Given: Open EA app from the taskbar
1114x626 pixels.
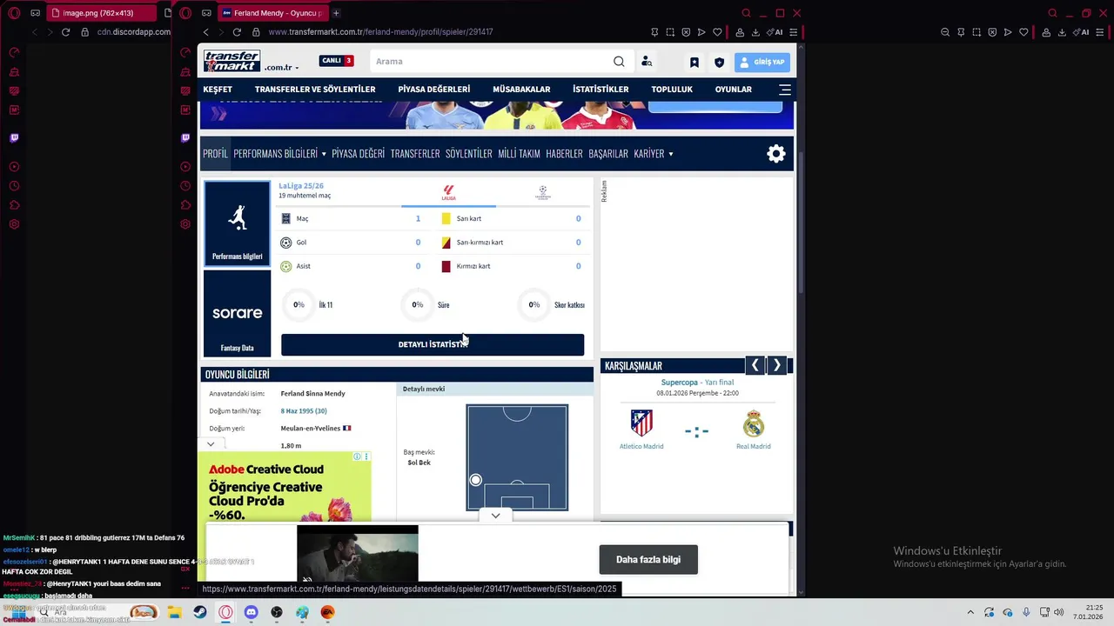Looking at the screenshot, I should tap(327, 612).
